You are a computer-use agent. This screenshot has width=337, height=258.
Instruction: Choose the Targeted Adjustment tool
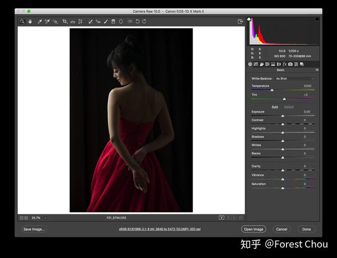[x=55, y=21]
